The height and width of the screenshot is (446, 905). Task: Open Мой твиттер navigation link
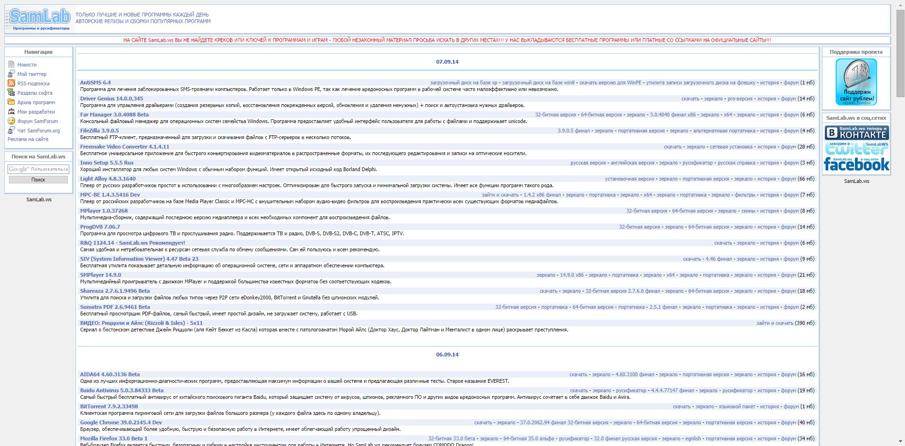coord(32,74)
